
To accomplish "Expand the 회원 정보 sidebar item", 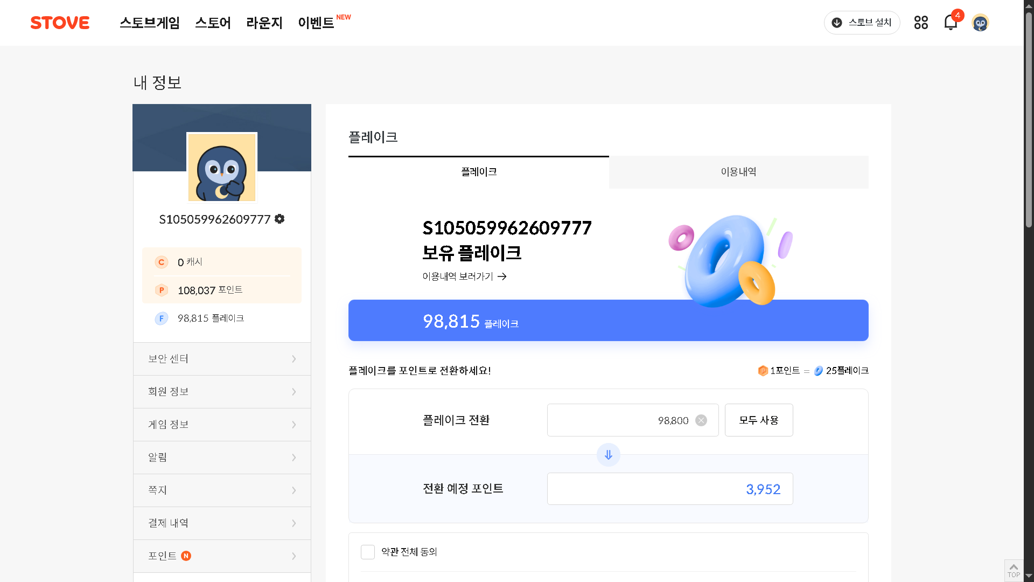I will [x=222, y=392].
